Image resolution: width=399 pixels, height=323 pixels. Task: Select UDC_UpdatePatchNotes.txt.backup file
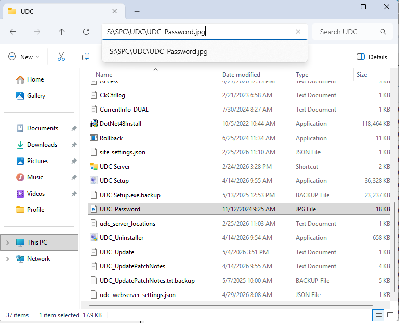click(147, 280)
